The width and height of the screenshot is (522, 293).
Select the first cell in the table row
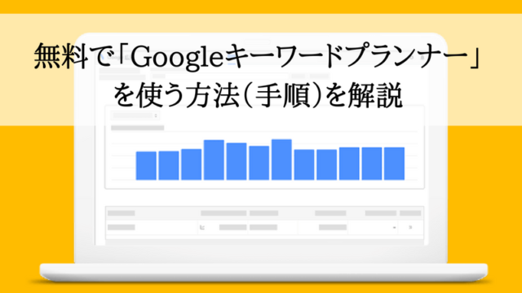122,228
